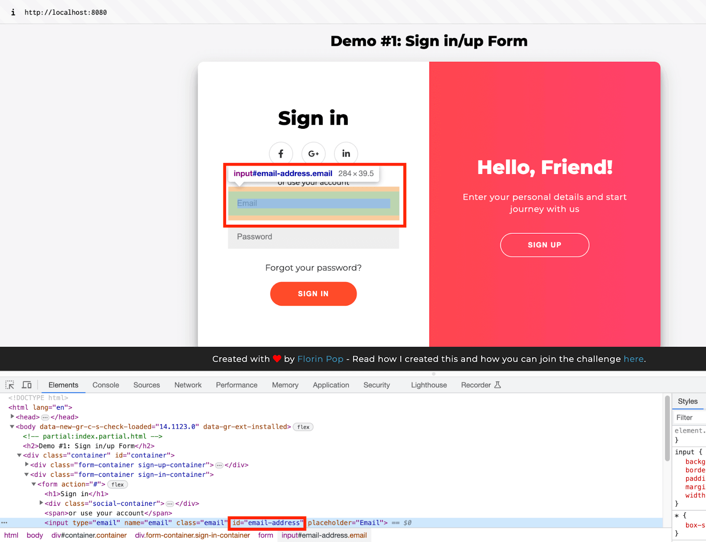Select div#container.container in the breadcrumb
The height and width of the screenshot is (542, 706).
[x=89, y=535]
